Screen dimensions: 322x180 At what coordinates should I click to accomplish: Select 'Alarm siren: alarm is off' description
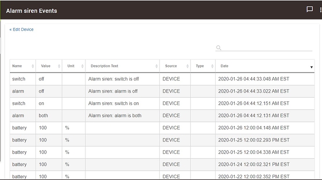point(113,91)
